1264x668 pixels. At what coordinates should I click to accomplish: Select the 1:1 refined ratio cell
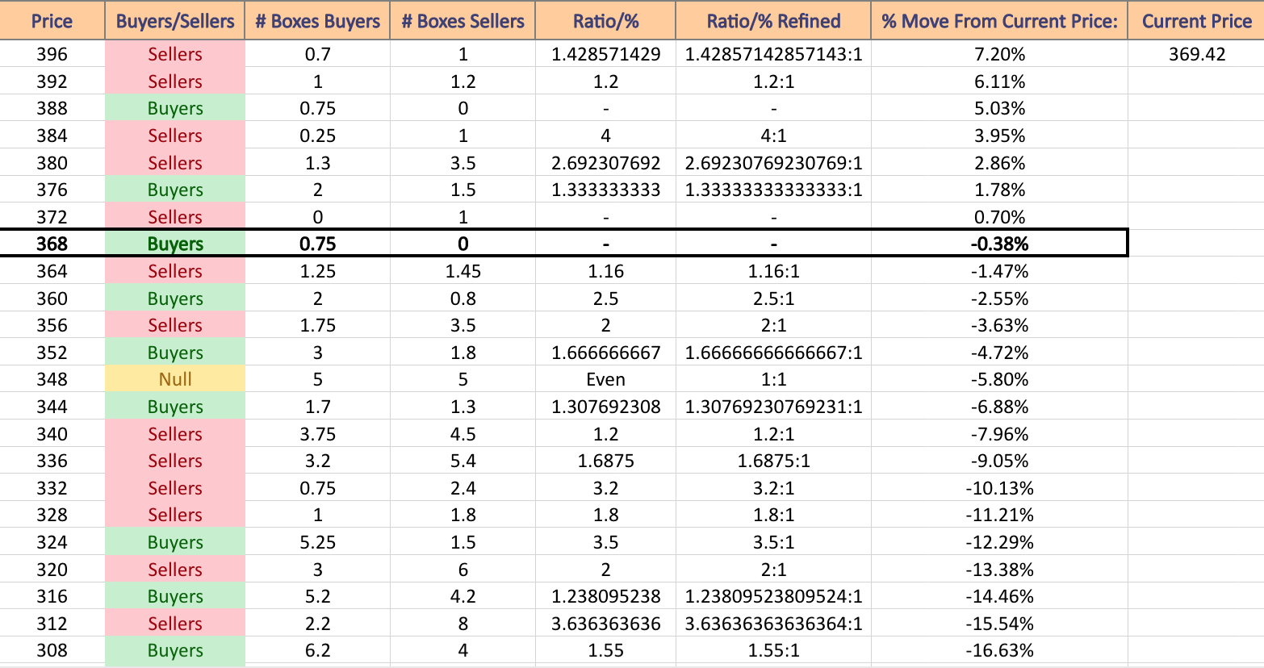(773, 379)
